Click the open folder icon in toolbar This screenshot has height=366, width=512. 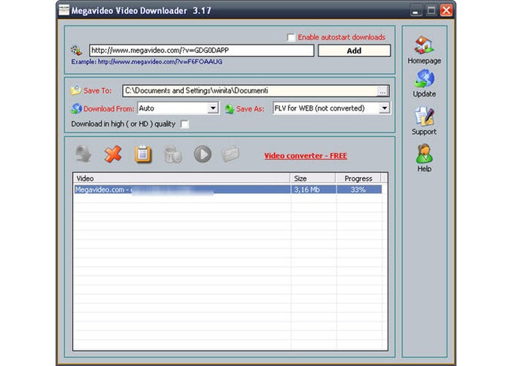coord(230,154)
